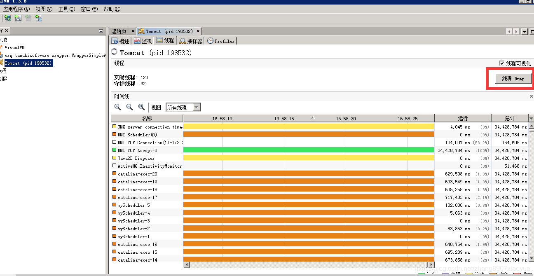Open the 视图 所有线程 combo box

coord(183,108)
